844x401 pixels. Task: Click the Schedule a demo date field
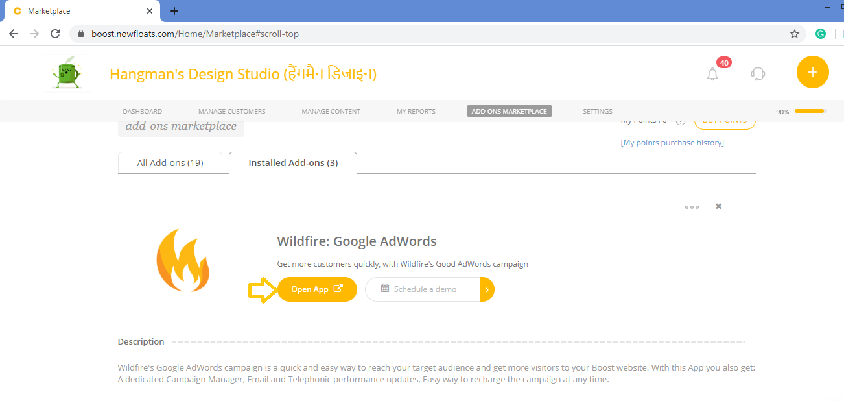pyautogui.click(x=423, y=289)
